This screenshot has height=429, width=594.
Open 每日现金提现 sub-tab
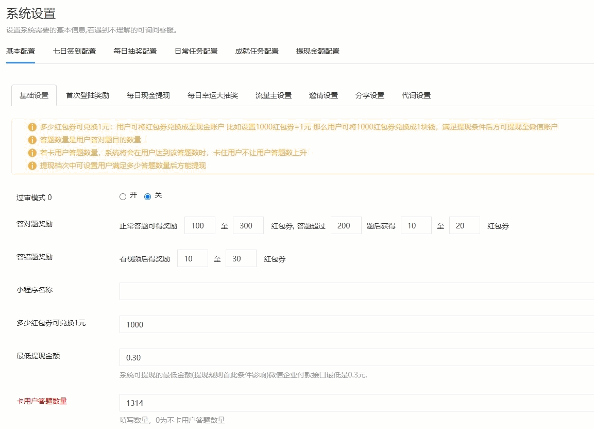[x=148, y=95]
